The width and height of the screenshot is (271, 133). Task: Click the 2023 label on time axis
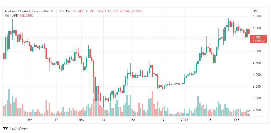click(x=184, y=120)
